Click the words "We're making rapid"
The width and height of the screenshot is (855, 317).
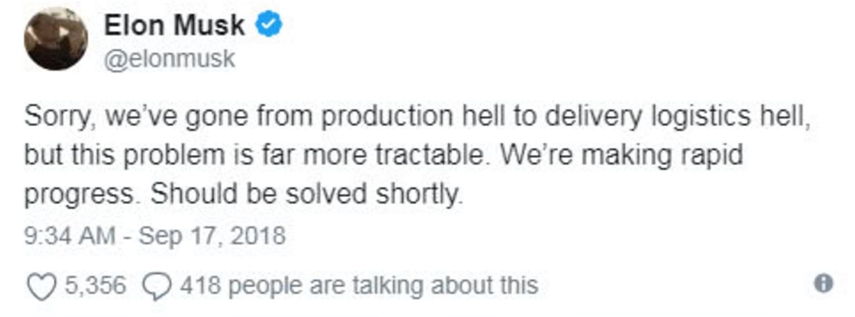(x=621, y=155)
